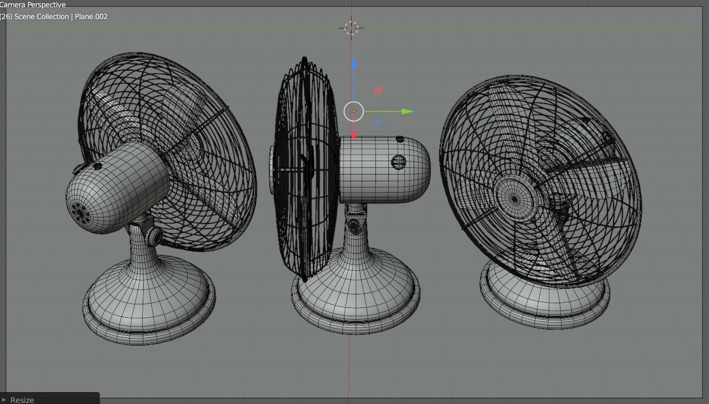Screen dimensions: 709x404
Task: Expand the Resize operator panel
Action: coord(22,400)
